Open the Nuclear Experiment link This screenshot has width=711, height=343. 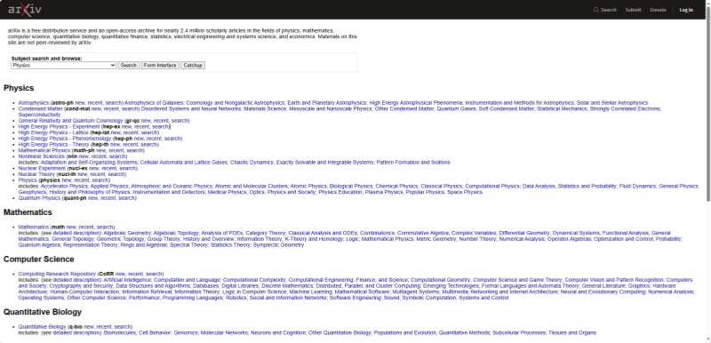pyautogui.click(x=42, y=168)
